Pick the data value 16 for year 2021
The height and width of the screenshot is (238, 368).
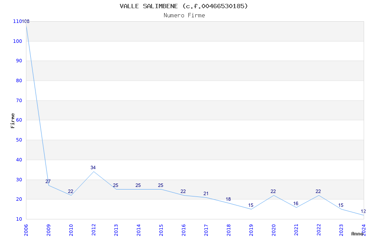[x=296, y=203]
